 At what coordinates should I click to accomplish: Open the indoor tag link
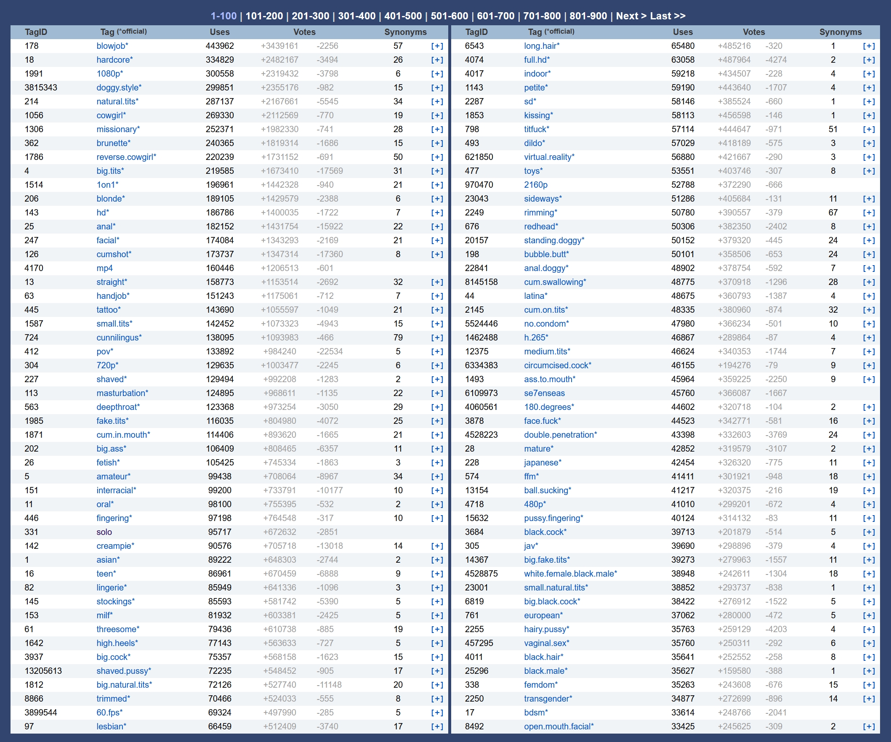(537, 74)
